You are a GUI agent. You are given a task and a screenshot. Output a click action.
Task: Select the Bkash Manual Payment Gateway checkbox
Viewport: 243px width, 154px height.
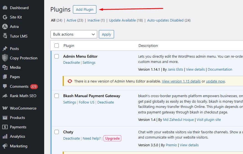pyautogui.click(x=57, y=96)
